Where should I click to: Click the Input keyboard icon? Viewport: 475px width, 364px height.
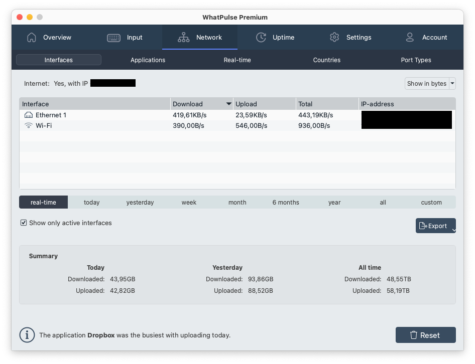(113, 38)
